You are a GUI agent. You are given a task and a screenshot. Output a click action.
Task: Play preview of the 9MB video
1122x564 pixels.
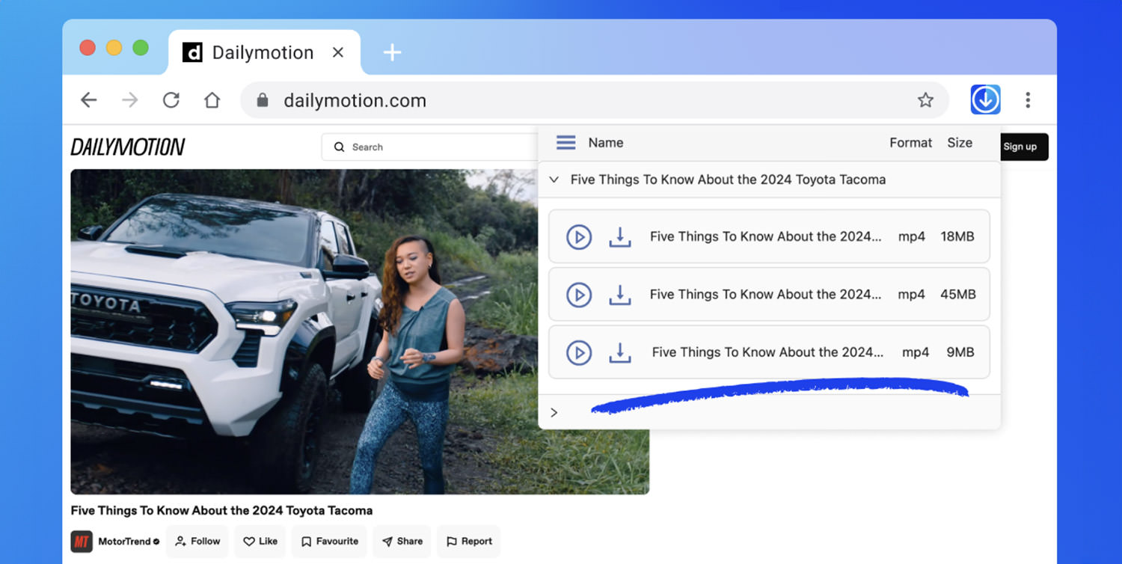point(579,352)
